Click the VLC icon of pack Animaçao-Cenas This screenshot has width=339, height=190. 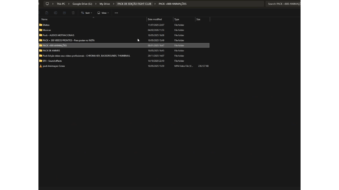(x=41, y=66)
